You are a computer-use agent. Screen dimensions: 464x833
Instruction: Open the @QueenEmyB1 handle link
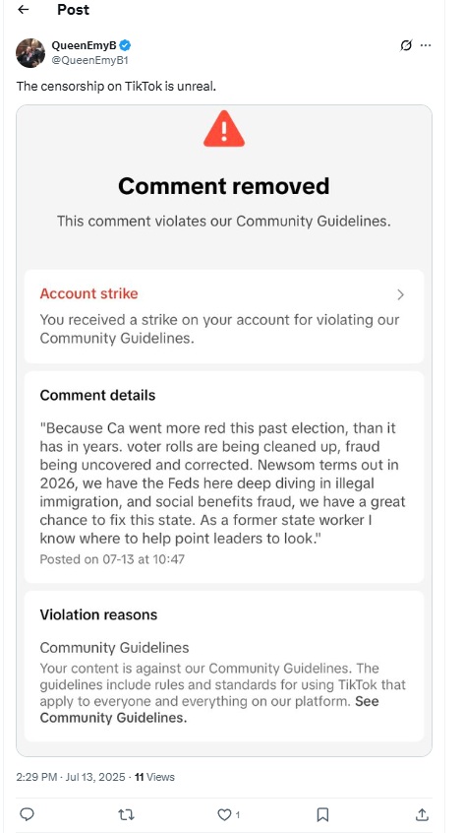(89, 60)
